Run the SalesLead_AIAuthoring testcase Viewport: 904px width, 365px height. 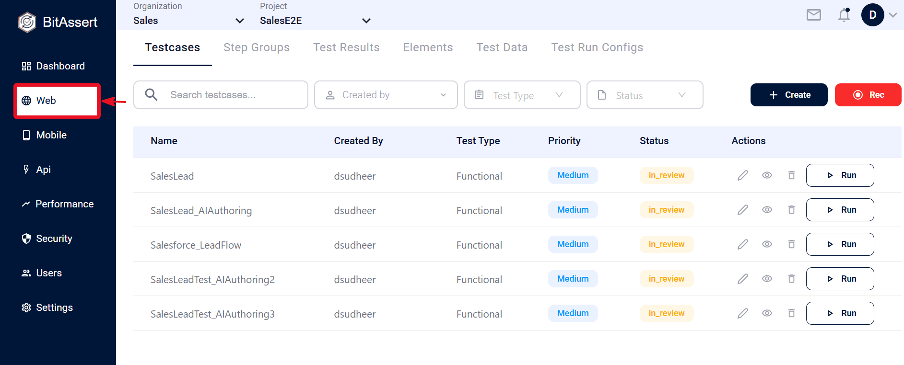point(840,210)
